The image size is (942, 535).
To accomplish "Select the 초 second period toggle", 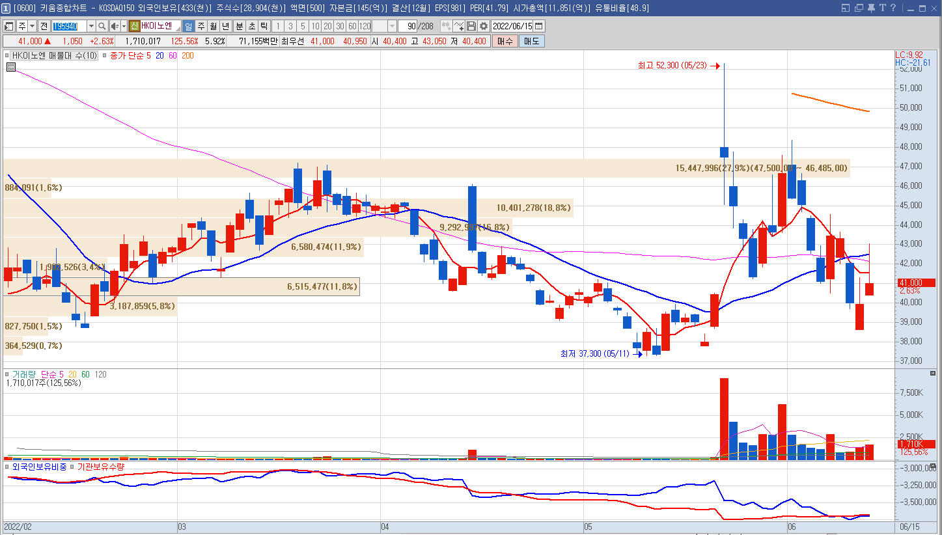I will (x=251, y=26).
